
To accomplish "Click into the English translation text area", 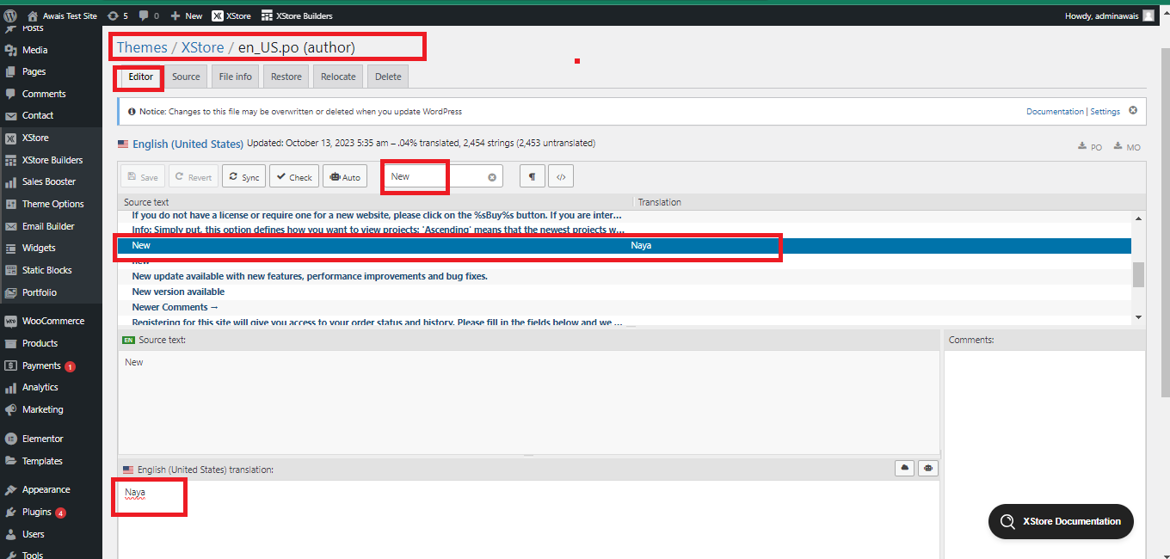I will coord(529,519).
